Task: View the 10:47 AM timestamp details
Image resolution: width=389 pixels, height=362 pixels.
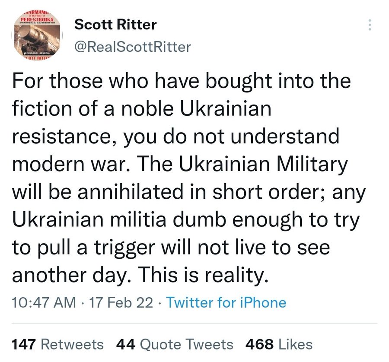Action: (x=44, y=303)
